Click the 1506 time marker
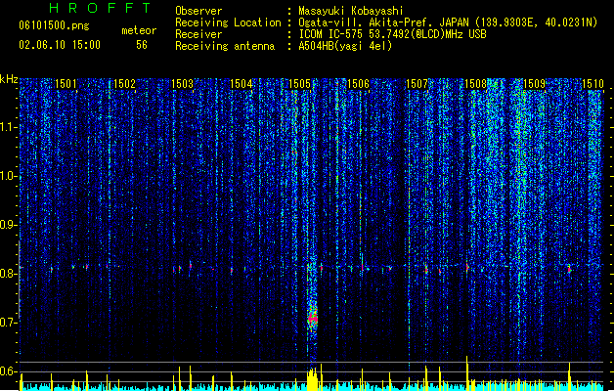Viewport: 615px width, 391px height. coord(358,84)
